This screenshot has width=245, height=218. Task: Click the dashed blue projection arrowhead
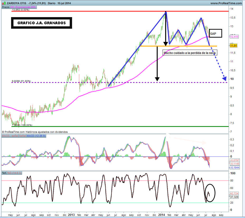coord(225,78)
